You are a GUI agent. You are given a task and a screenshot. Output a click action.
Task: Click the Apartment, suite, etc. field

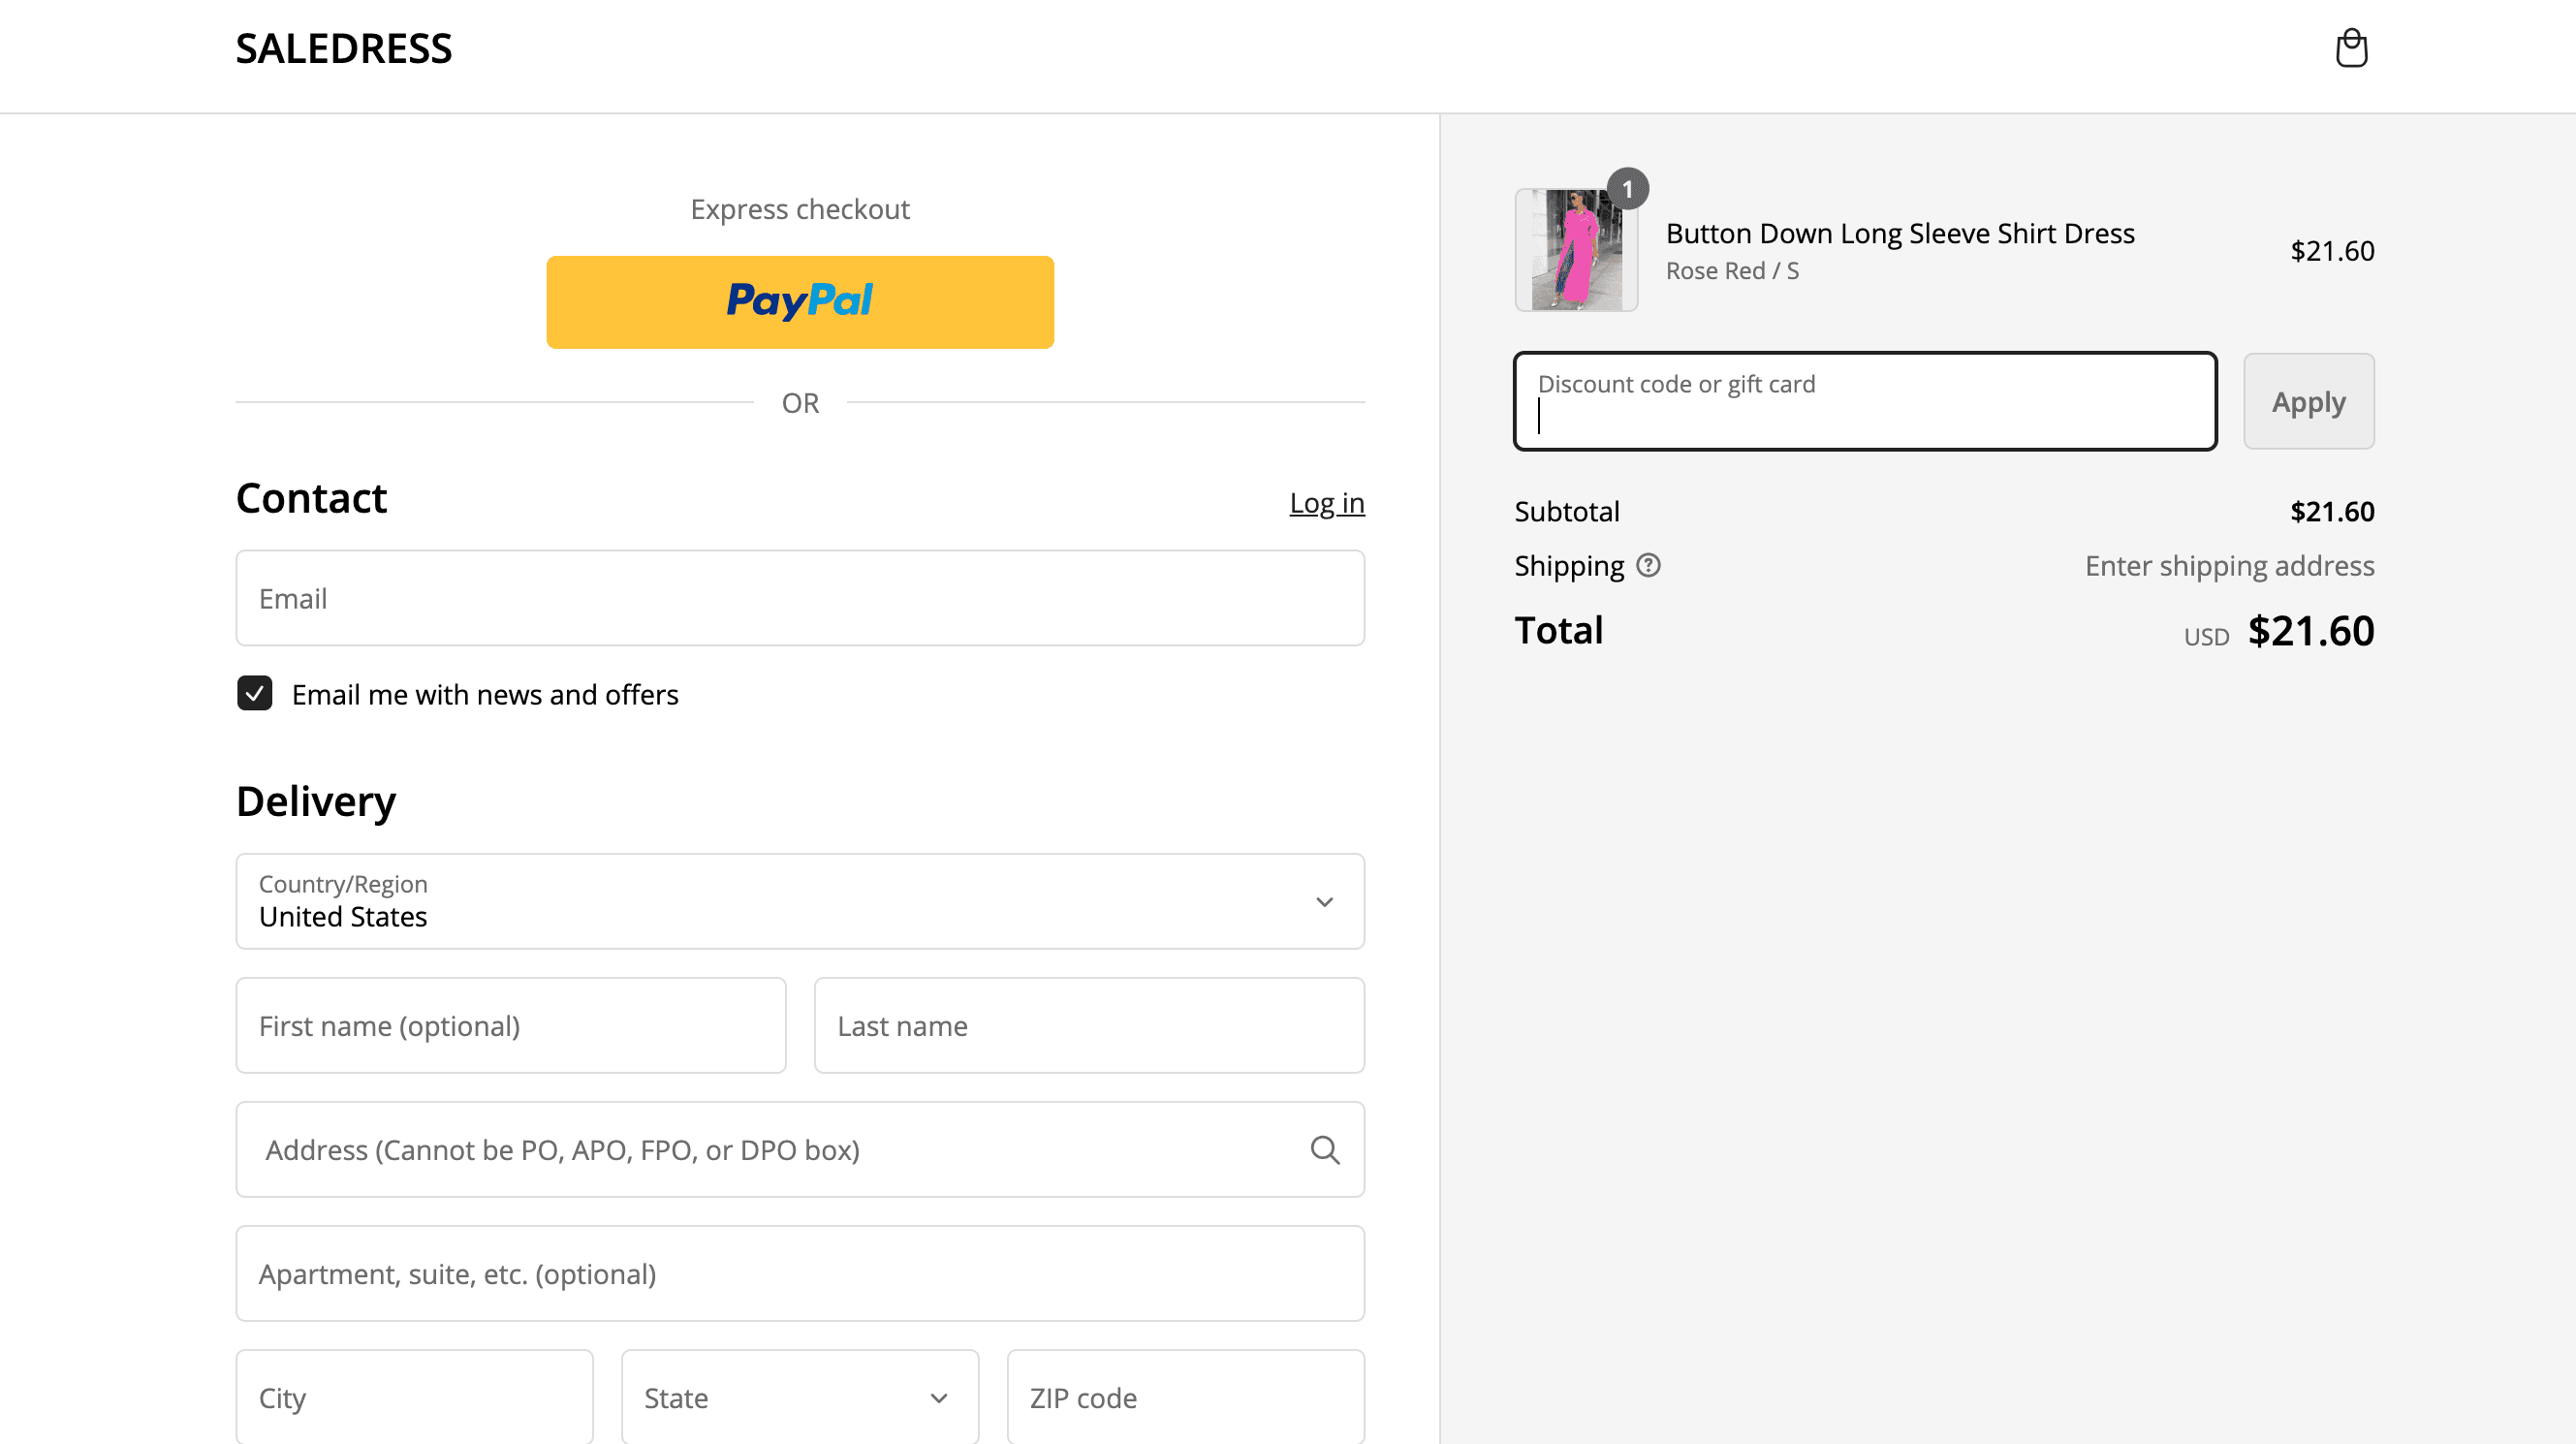pyautogui.click(x=800, y=1274)
